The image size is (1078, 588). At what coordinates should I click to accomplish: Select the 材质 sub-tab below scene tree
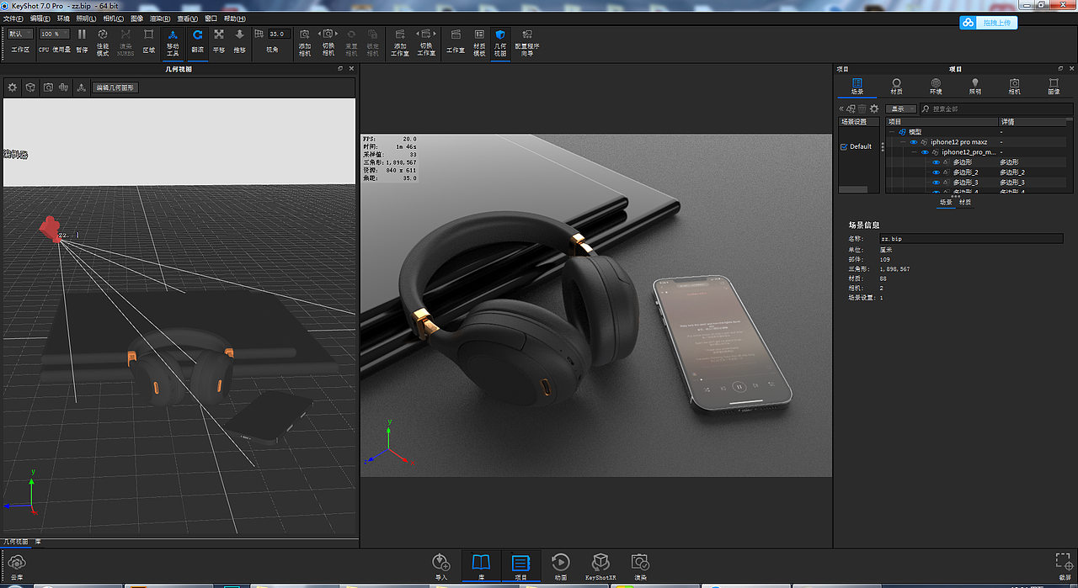tap(964, 202)
